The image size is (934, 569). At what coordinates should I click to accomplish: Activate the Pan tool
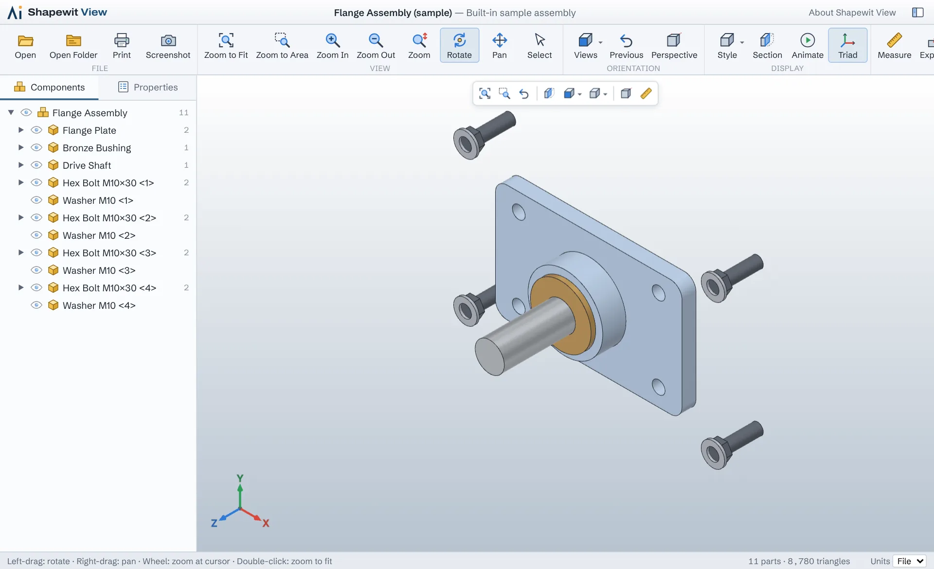point(499,46)
